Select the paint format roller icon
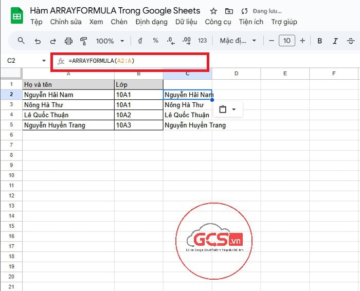Screen dimensions: 360x291 click(84, 41)
